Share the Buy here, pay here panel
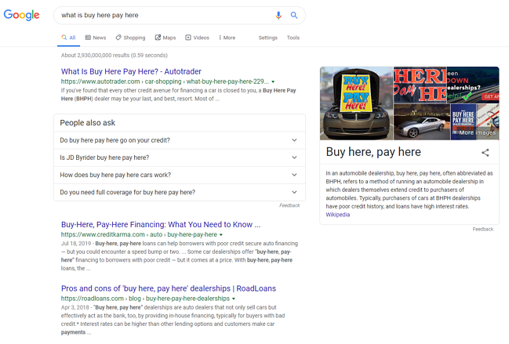 [485, 153]
